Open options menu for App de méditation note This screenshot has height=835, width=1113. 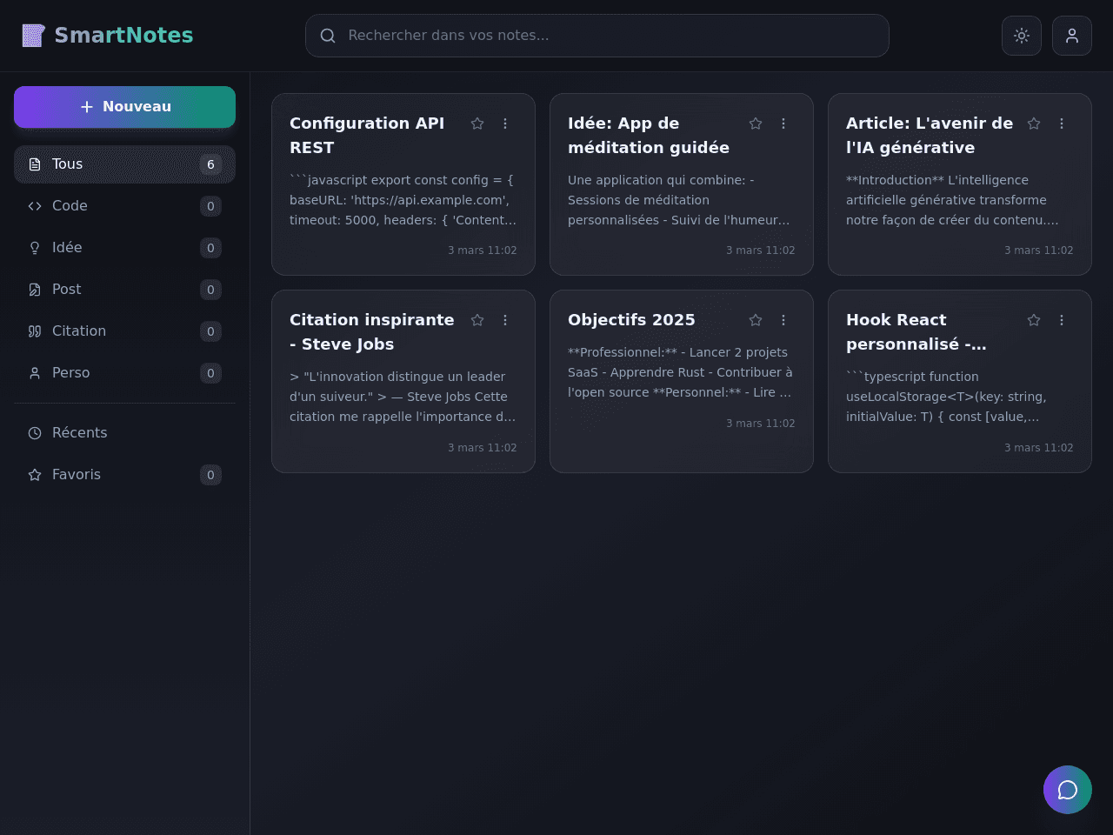pos(783,124)
